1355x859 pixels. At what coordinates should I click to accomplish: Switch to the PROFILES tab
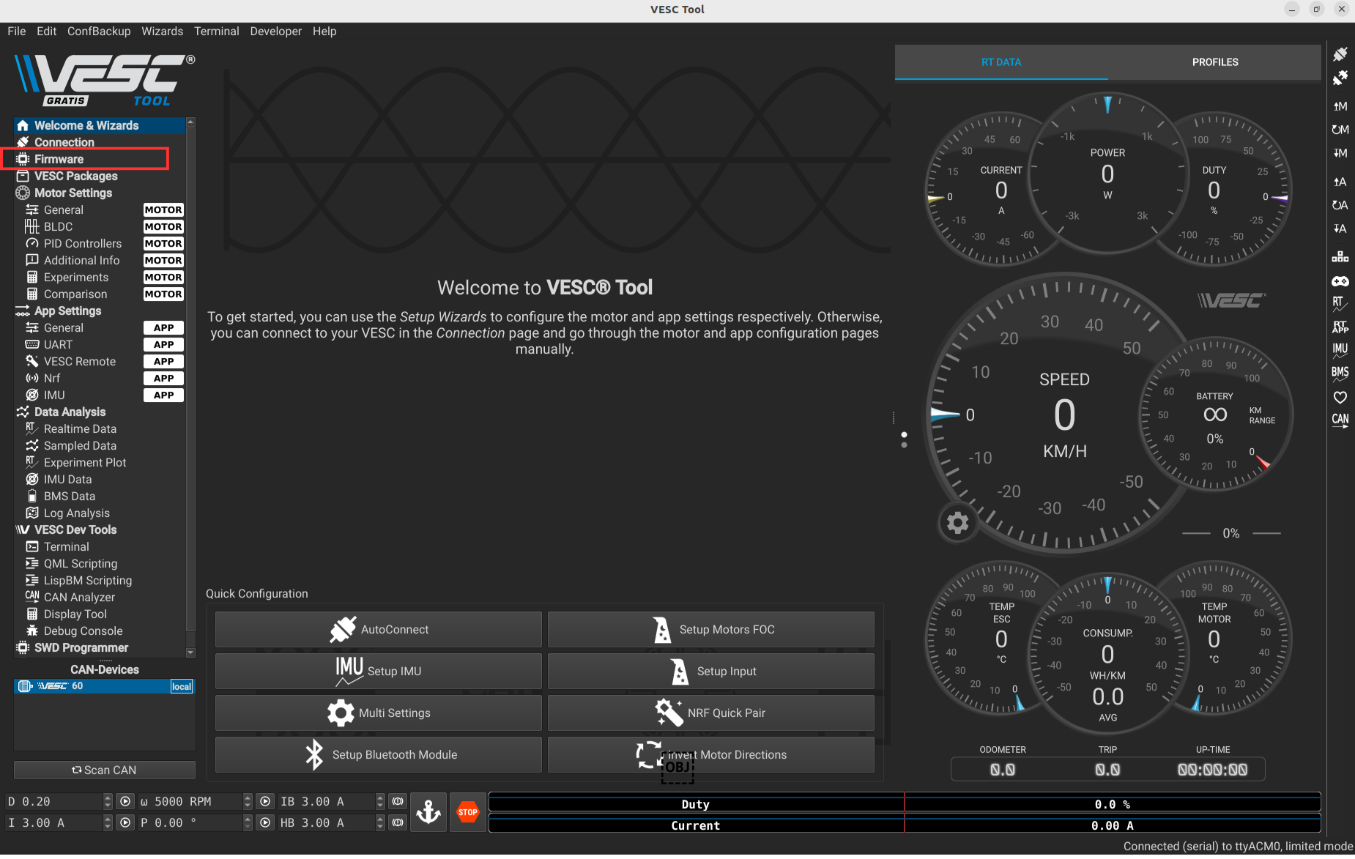coord(1214,62)
